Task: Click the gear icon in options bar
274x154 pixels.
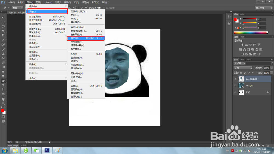Action: click(82, 8)
